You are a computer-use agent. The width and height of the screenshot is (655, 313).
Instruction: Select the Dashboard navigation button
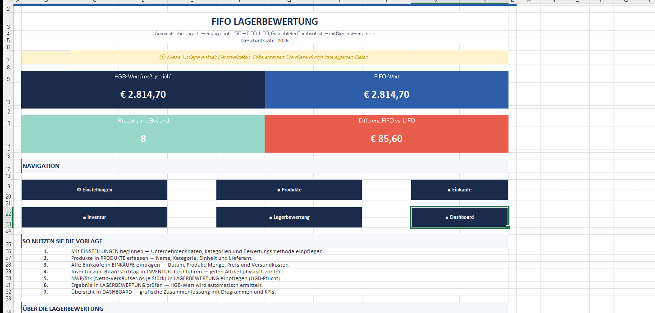[x=459, y=217]
